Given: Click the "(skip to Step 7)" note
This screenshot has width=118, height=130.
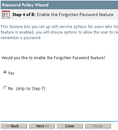Looking at the screenshot, I should (30, 89).
